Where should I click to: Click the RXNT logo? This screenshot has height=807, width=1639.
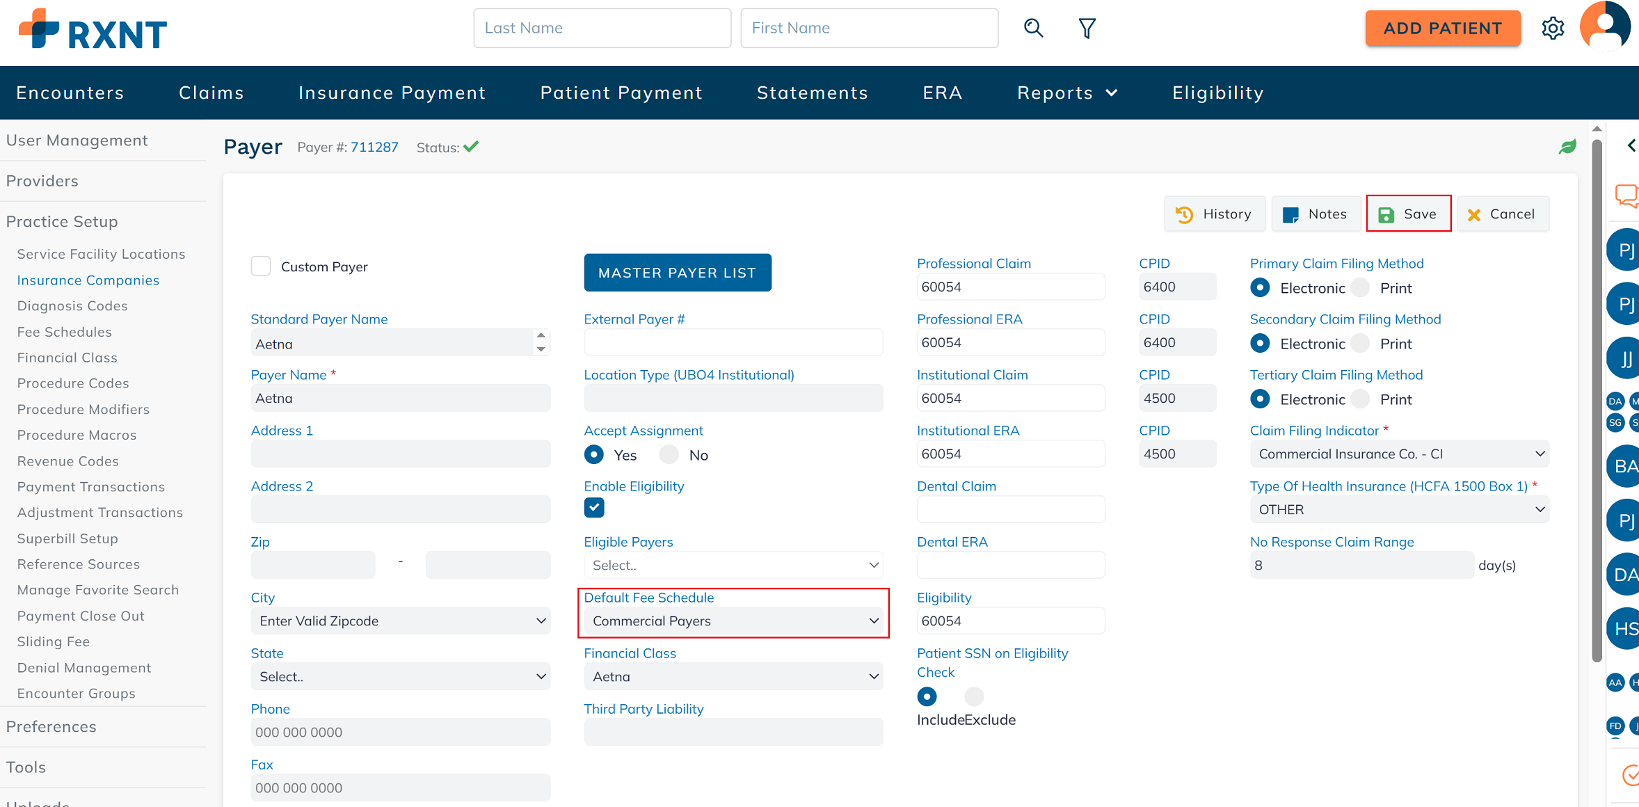[x=93, y=31]
